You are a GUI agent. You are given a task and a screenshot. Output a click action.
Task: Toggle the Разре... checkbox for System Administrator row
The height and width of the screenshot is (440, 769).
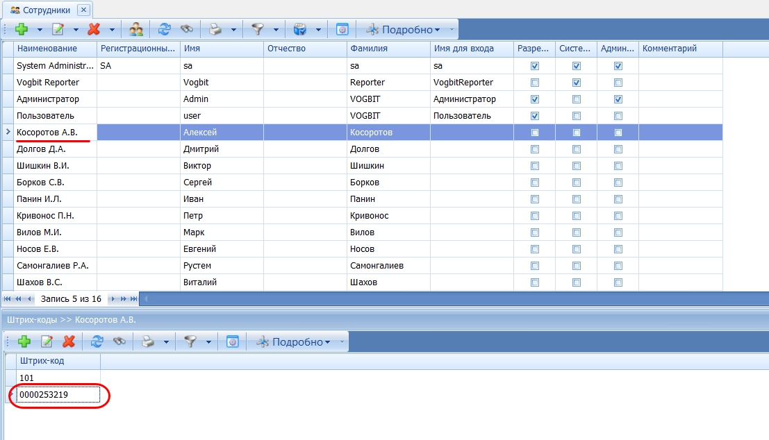(x=535, y=66)
